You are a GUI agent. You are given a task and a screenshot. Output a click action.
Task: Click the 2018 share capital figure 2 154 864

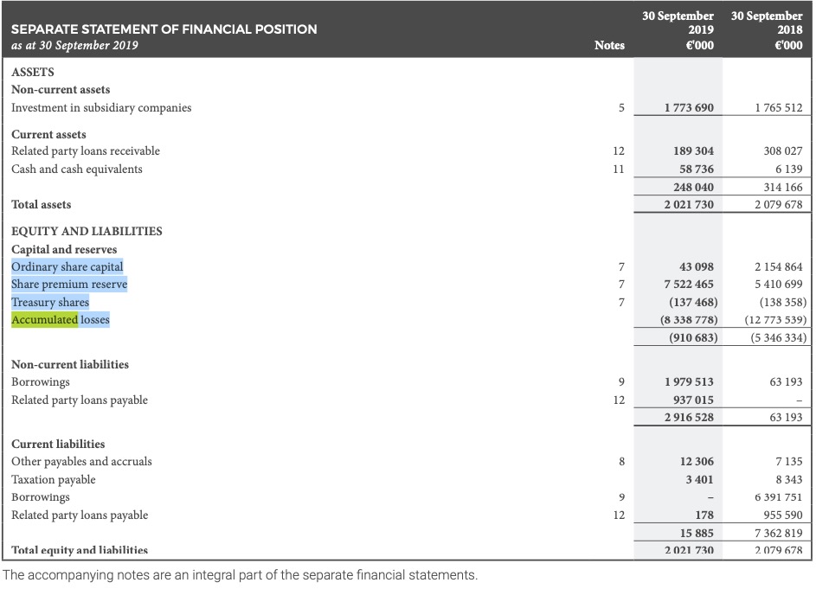click(x=778, y=266)
